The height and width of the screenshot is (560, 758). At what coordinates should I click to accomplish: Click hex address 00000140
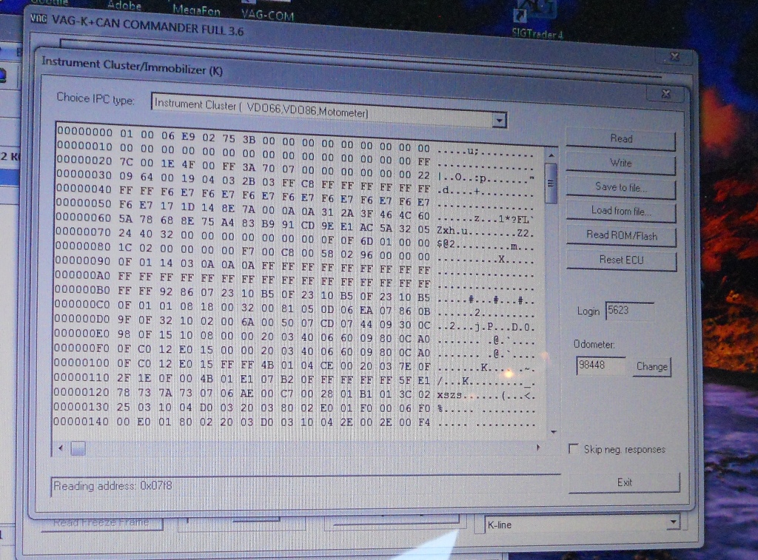(x=81, y=422)
